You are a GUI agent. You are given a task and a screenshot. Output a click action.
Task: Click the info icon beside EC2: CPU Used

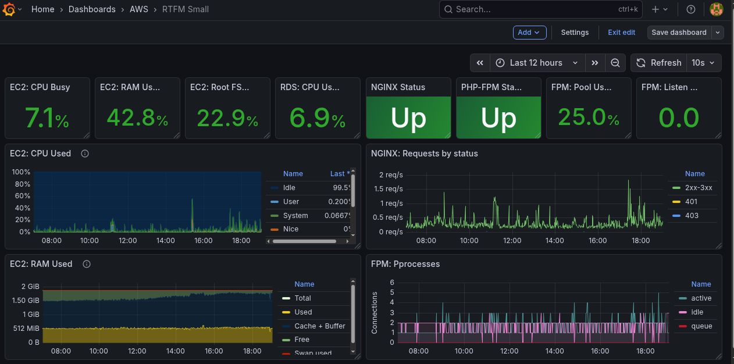coord(85,154)
